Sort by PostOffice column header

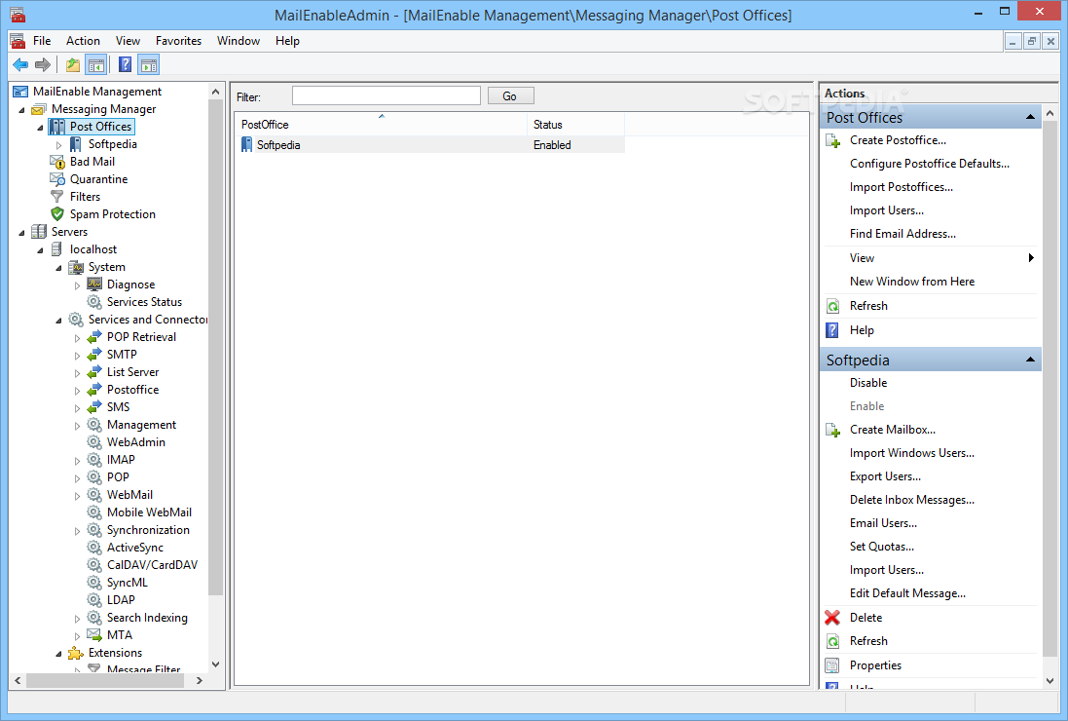click(x=381, y=125)
